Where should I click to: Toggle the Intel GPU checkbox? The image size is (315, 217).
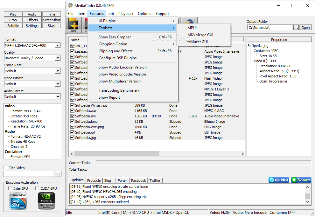pyautogui.click(x=10, y=188)
